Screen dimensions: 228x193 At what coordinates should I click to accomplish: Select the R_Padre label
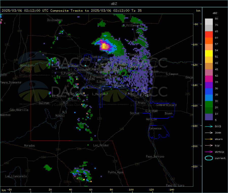pyautogui.click(x=145, y=95)
